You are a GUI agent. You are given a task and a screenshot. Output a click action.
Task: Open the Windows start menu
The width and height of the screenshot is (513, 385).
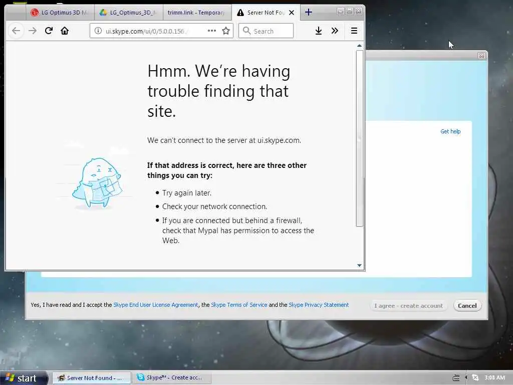coord(23,378)
